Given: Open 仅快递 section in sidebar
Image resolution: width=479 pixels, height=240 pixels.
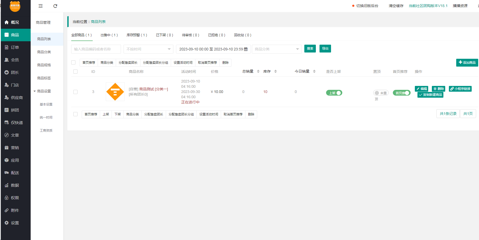Looking at the screenshot, I should click(x=15, y=123).
